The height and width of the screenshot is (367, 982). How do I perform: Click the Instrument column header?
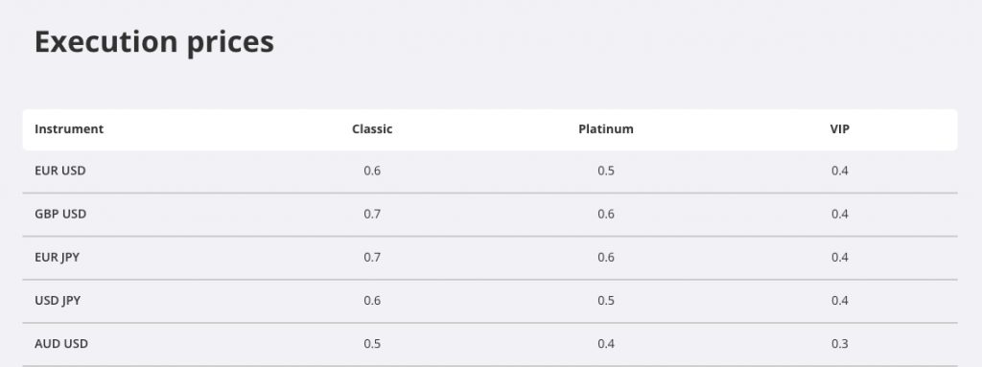point(69,129)
